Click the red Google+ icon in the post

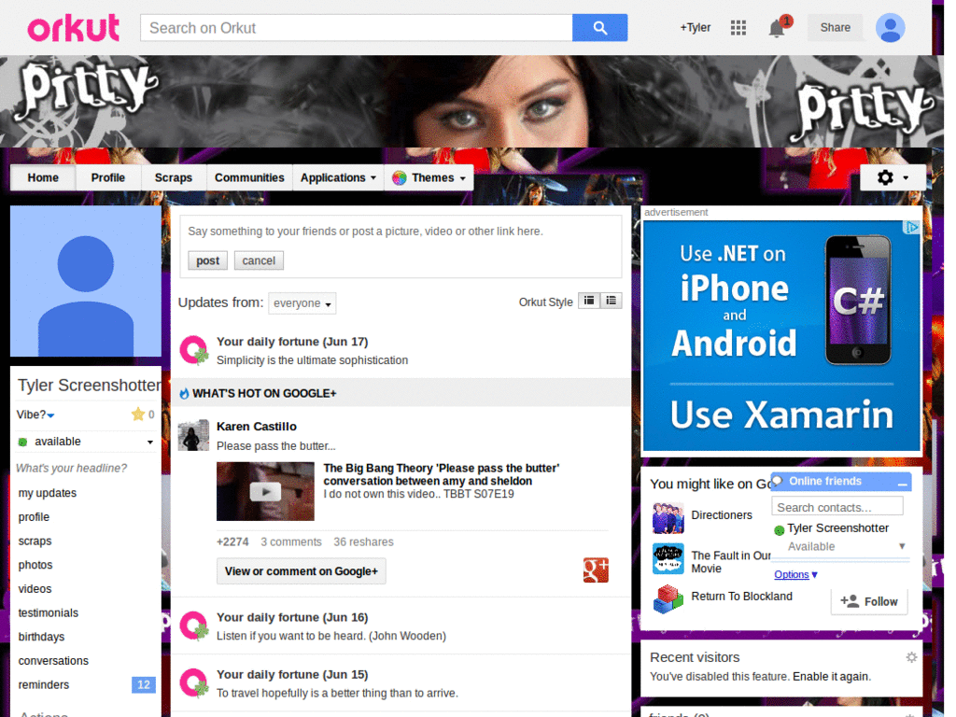(x=596, y=570)
